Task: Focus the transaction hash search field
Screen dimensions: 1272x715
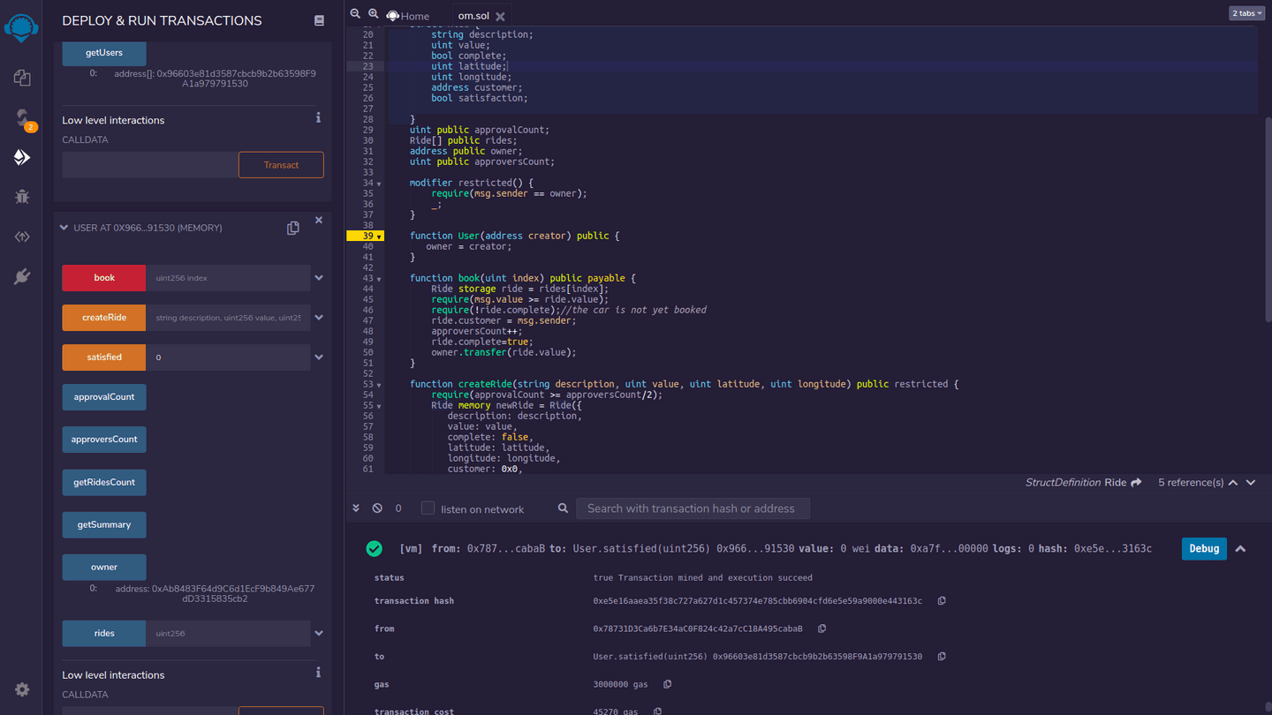Action: point(693,508)
